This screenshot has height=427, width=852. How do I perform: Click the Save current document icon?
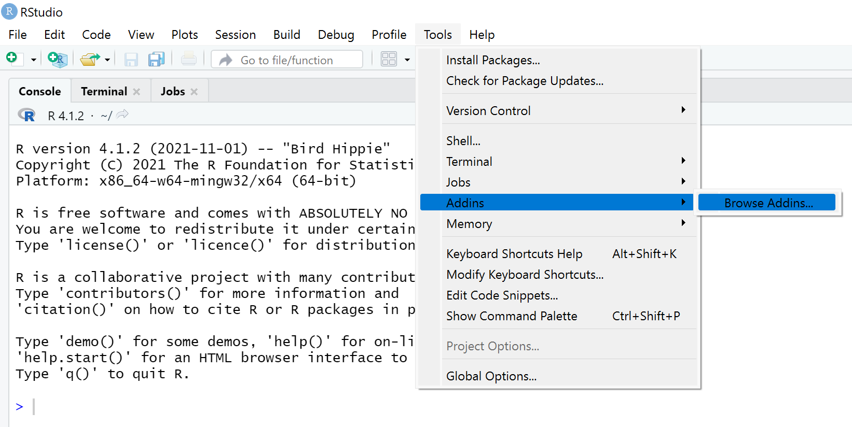pyautogui.click(x=131, y=60)
